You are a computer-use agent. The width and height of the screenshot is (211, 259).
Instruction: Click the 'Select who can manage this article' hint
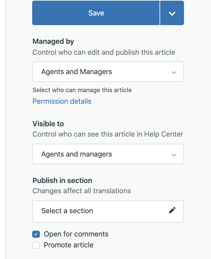coord(82,90)
